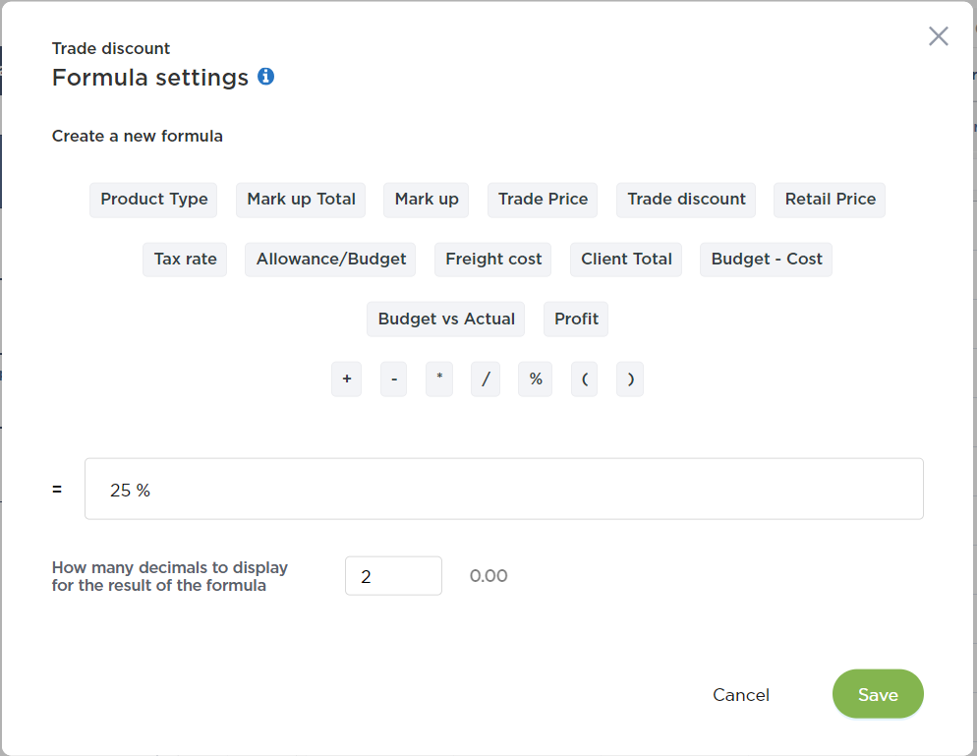977x756 pixels.
Task: Click the formula input field showing 25 %
Action: tap(504, 490)
